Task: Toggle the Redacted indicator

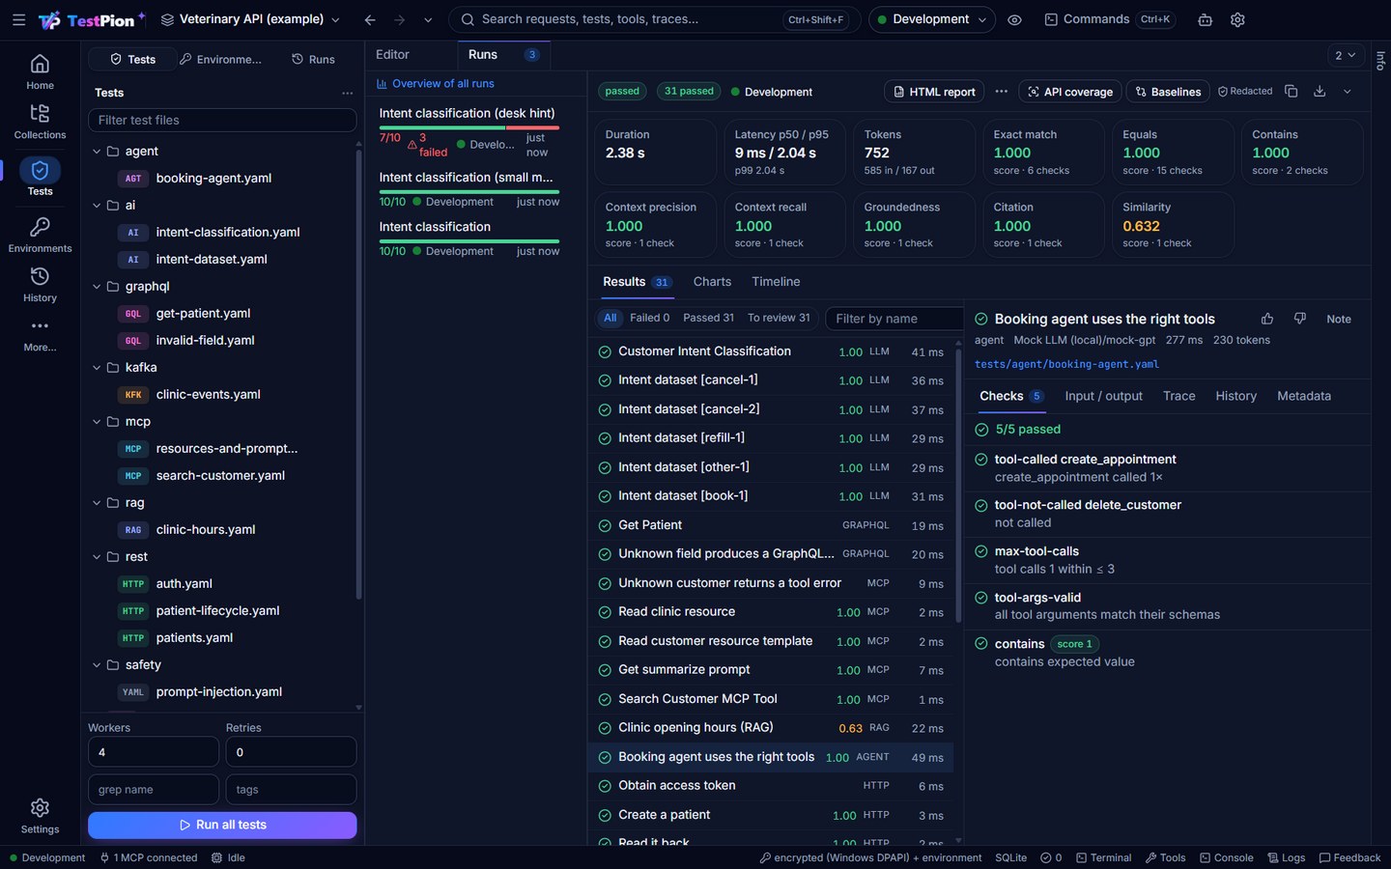Action: click(x=1245, y=92)
